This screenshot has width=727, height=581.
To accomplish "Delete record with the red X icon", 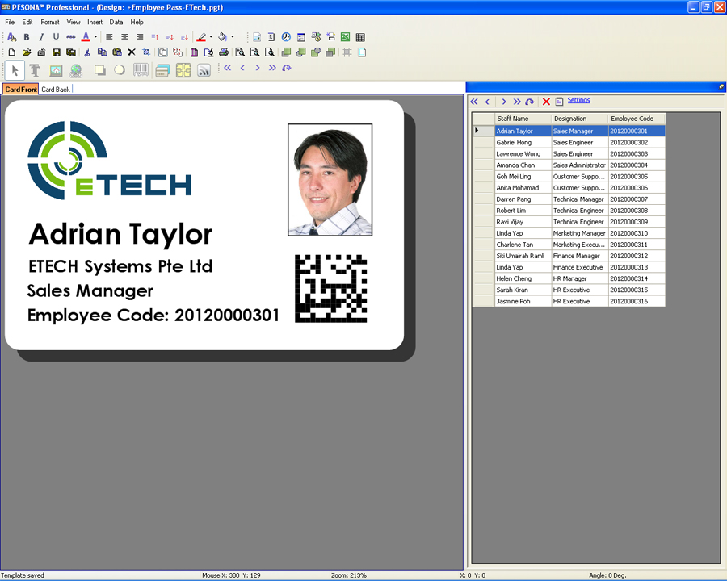I will [x=546, y=102].
